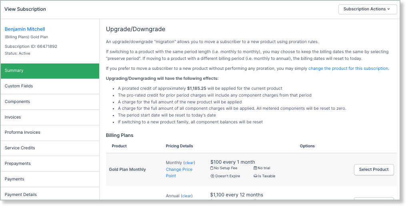The height and width of the screenshot is (206, 406).
Task: Open Service Credits section
Action: (50, 148)
